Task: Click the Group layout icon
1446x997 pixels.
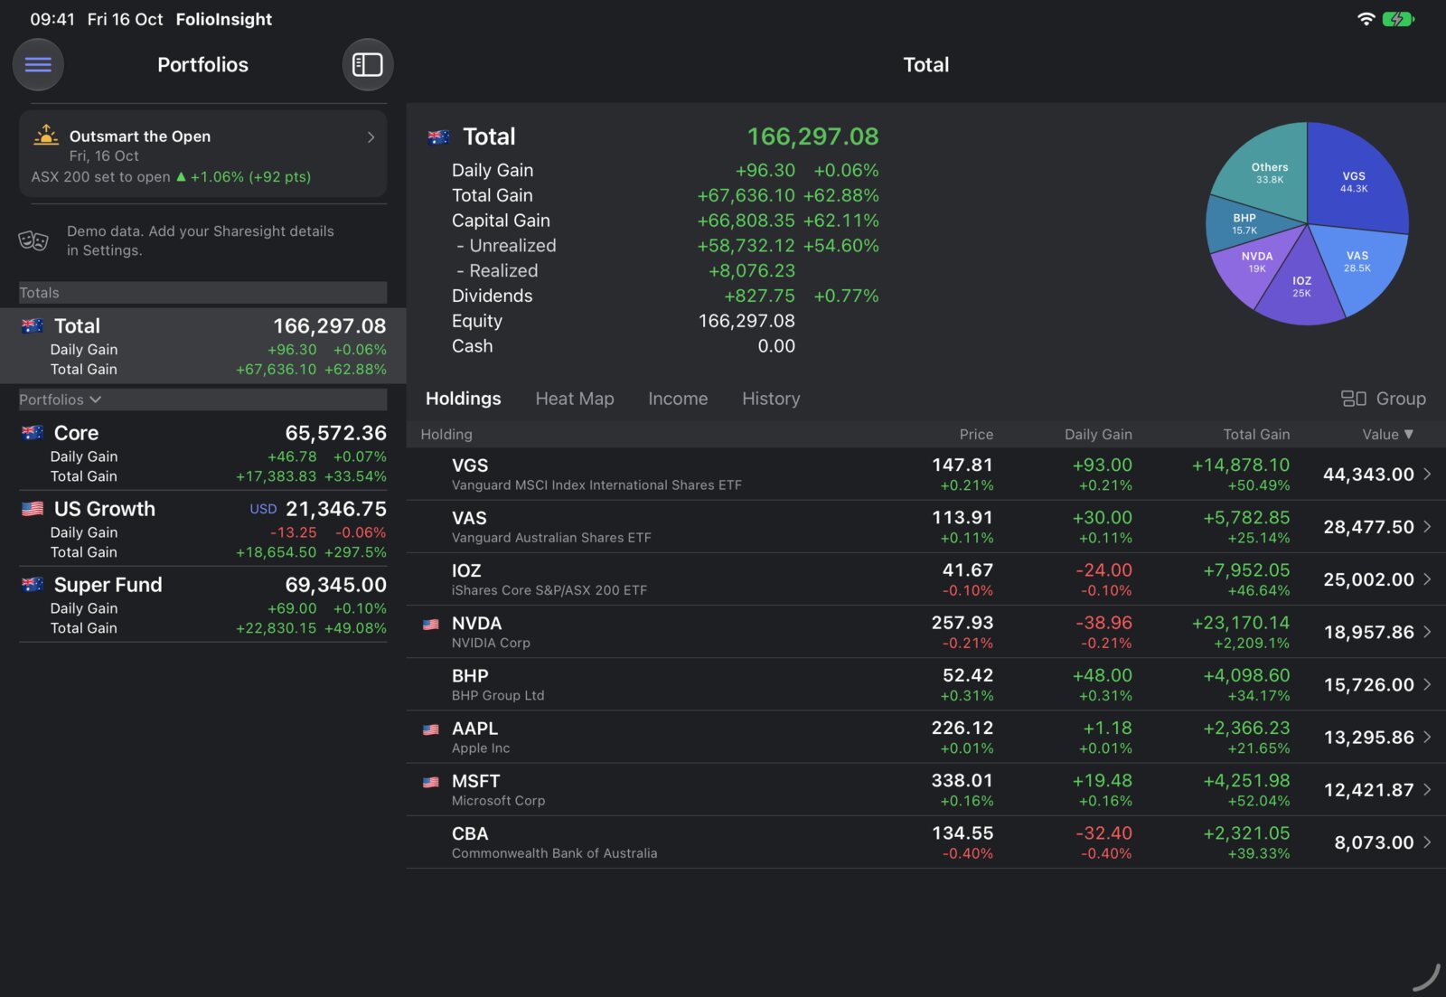Action: (x=1353, y=399)
